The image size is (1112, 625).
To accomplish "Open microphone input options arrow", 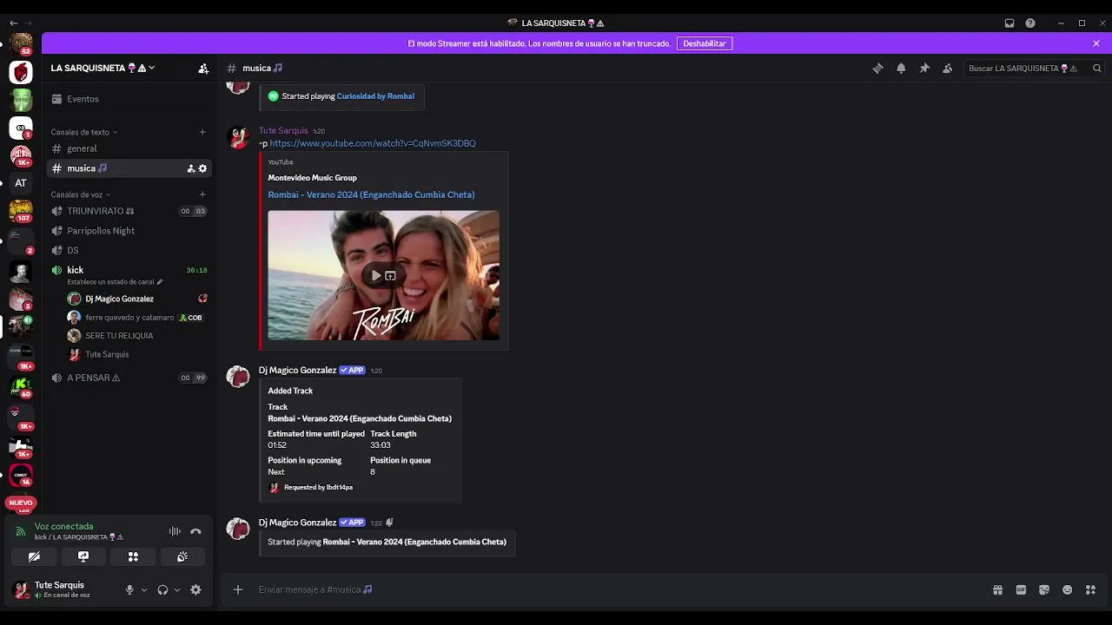I will [x=144, y=589].
